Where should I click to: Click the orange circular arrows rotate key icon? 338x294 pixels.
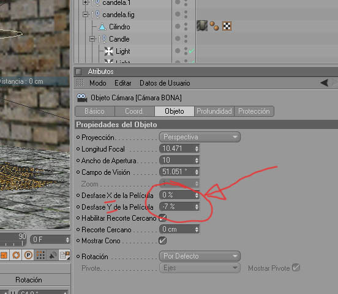(x=16, y=255)
